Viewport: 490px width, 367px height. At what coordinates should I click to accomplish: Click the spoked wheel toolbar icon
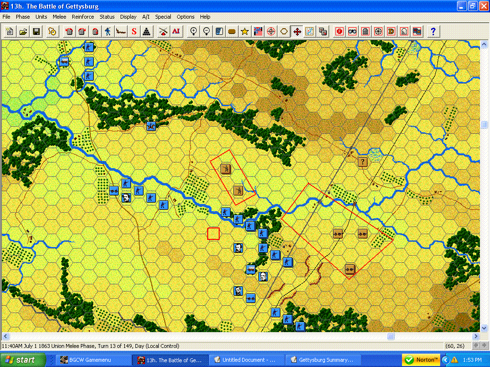coord(378,31)
